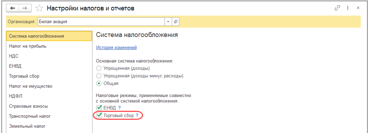The image size is (368, 133).
Task: Open НДФЛ section in sidebar
Action: [49, 96]
